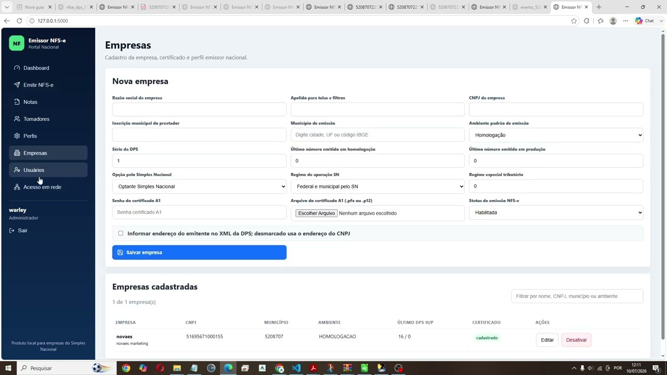Screen dimensions: 667x375
Task: Click the CNPJ value 51695671000155
Action: (x=204, y=336)
